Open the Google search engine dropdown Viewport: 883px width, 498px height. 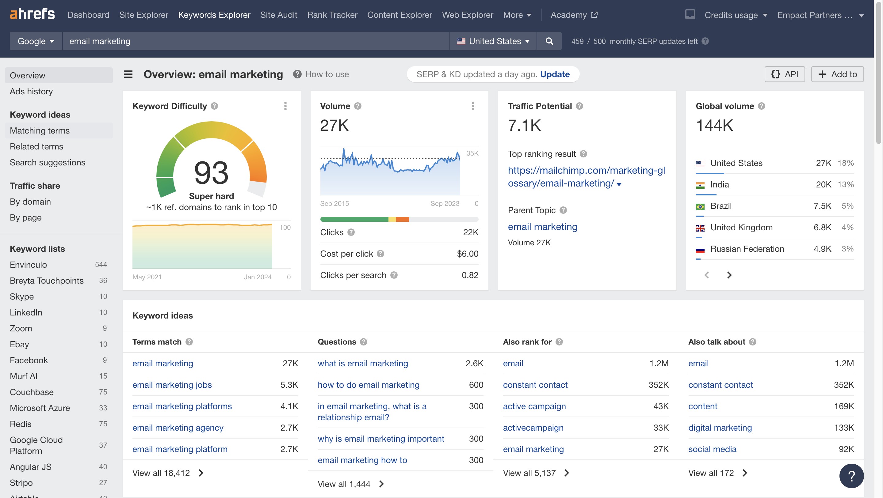point(36,41)
